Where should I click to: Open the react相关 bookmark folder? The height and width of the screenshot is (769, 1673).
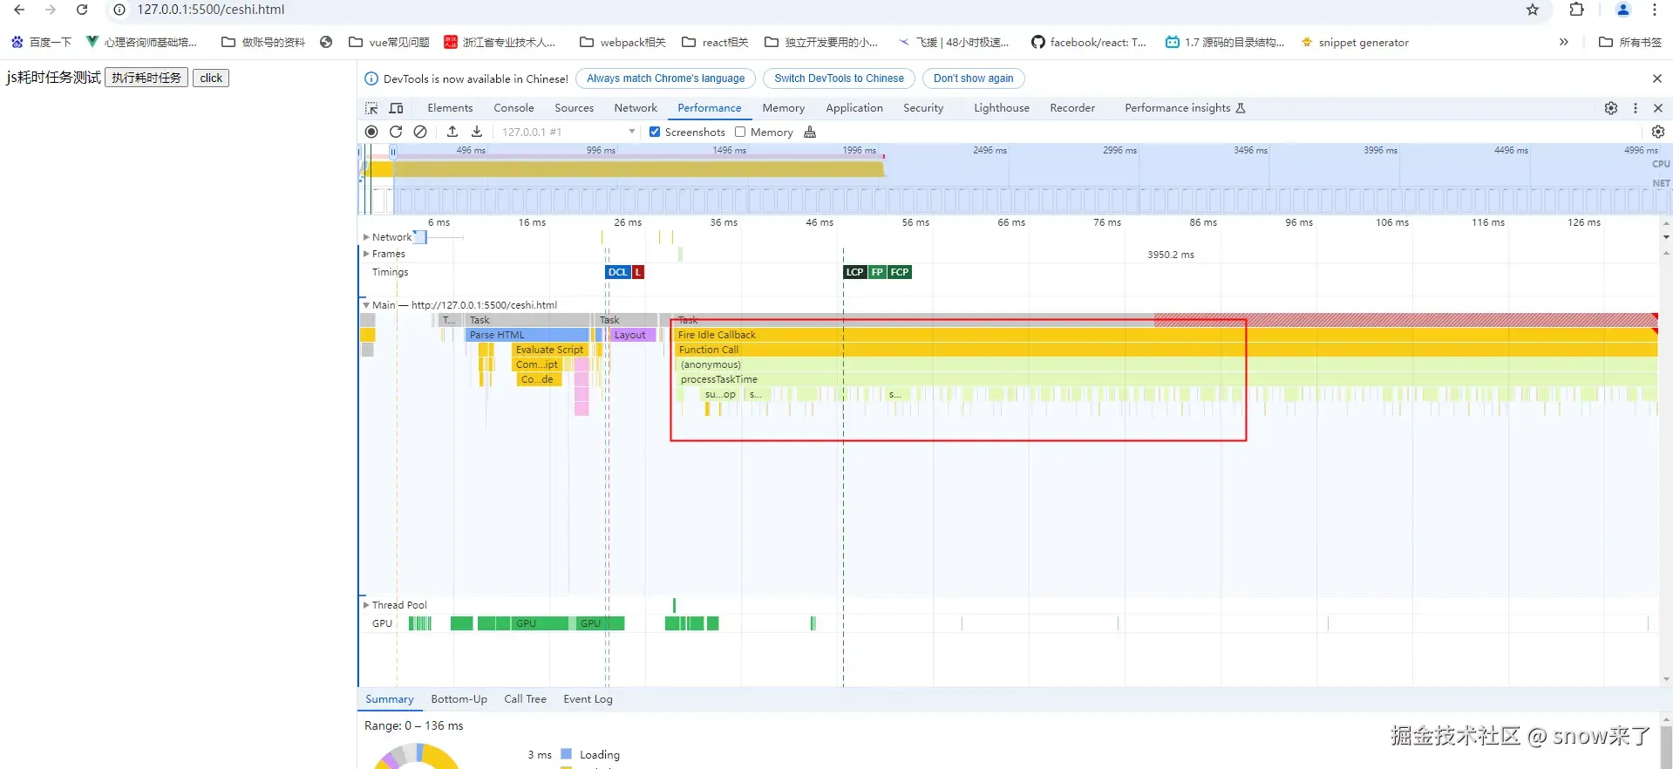point(715,42)
